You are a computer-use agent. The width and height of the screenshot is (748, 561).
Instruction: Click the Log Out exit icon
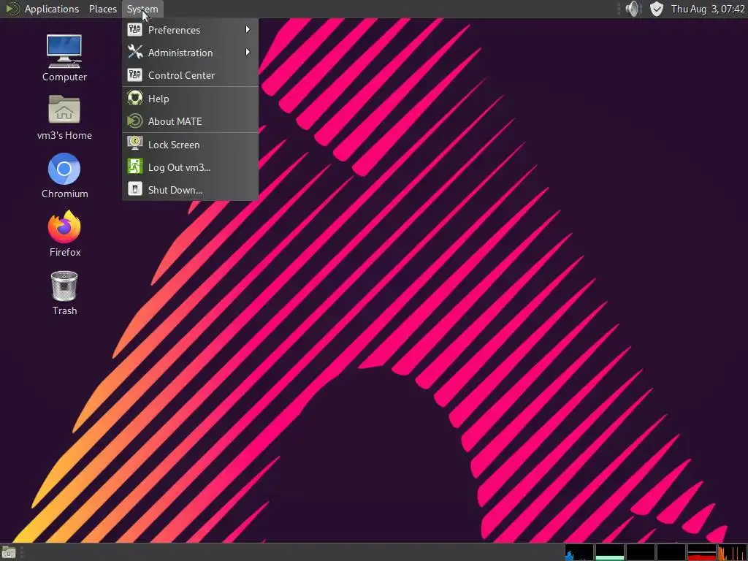[135, 167]
